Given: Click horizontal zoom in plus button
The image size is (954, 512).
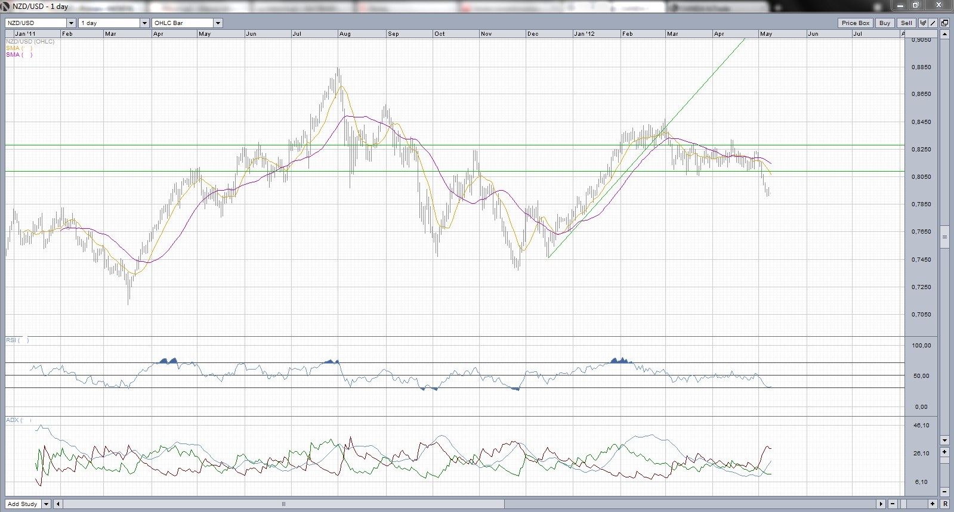Looking at the screenshot, I should (933, 504).
